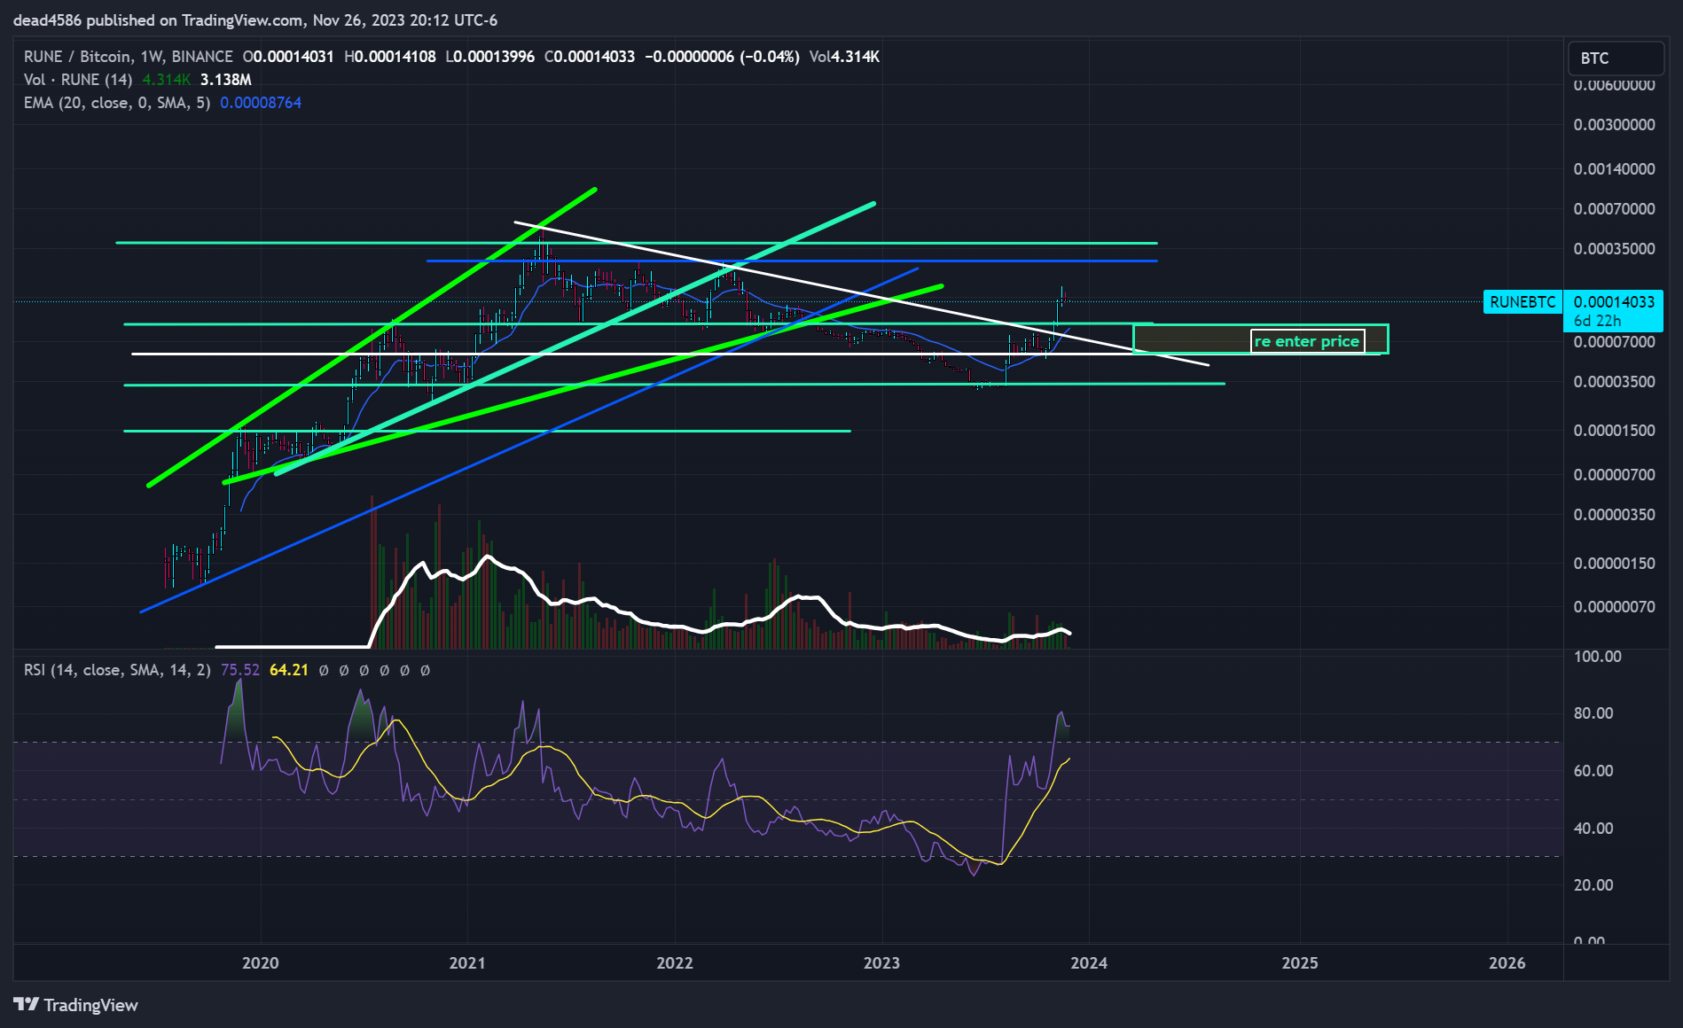The height and width of the screenshot is (1028, 1683).
Task: Select the EMA (20, close, 0, SMA, 5) legend
Action: click(x=117, y=103)
